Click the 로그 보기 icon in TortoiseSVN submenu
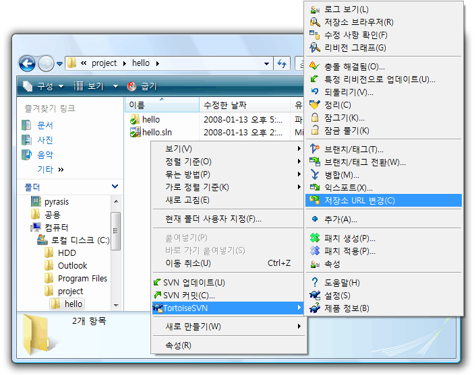This screenshot has width=476, height=375. (314, 9)
